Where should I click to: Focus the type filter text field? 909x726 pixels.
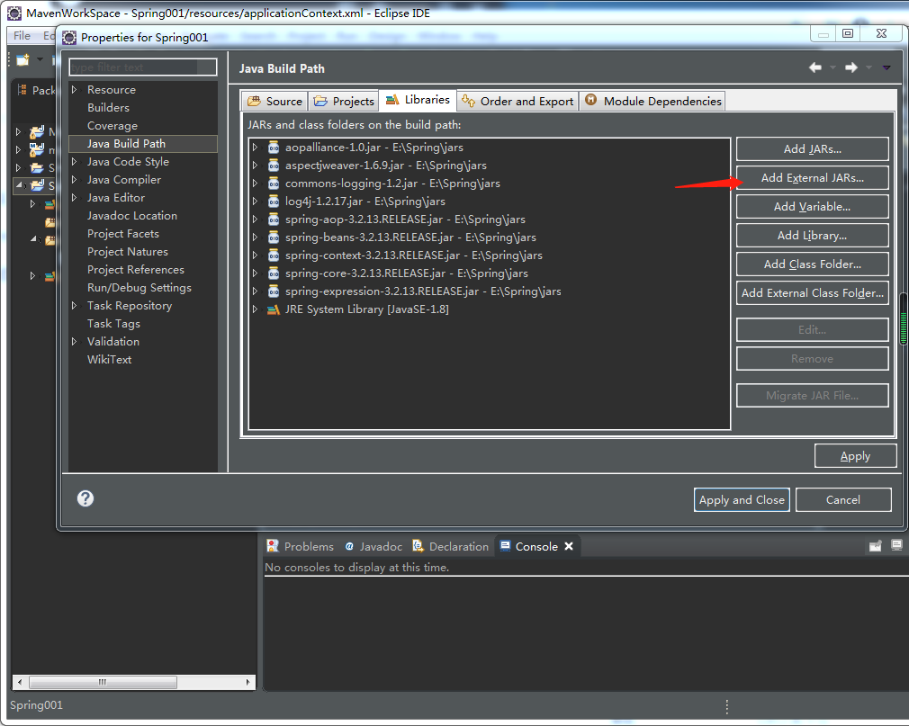coord(142,67)
